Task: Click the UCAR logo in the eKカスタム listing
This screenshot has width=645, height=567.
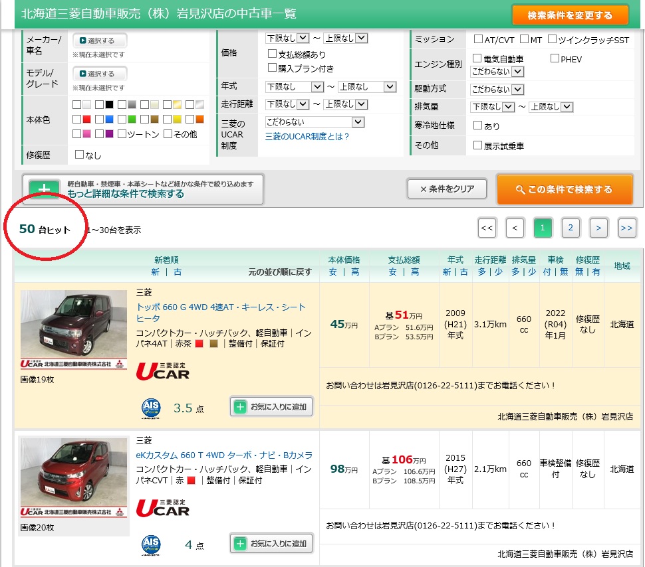Action: click(x=163, y=508)
